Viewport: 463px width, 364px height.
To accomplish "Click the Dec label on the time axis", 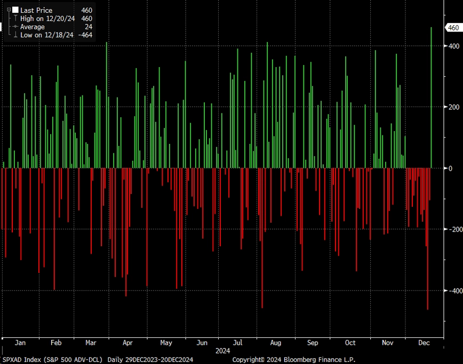I will pyautogui.click(x=424, y=343).
